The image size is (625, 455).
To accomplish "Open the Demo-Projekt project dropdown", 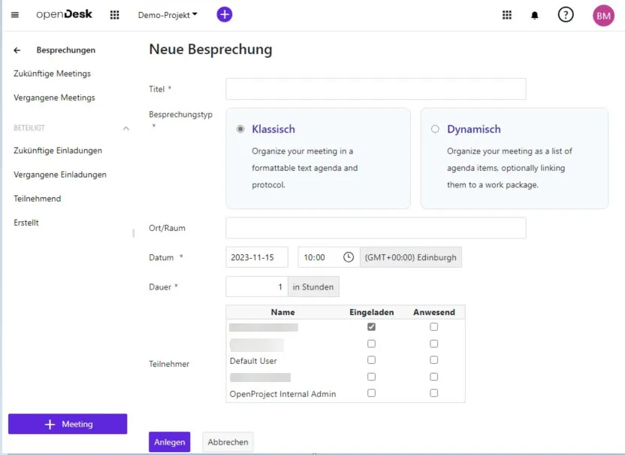I will click(x=168, y=15).
